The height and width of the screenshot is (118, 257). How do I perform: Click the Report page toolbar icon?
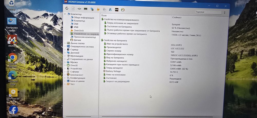coord(73,8)
